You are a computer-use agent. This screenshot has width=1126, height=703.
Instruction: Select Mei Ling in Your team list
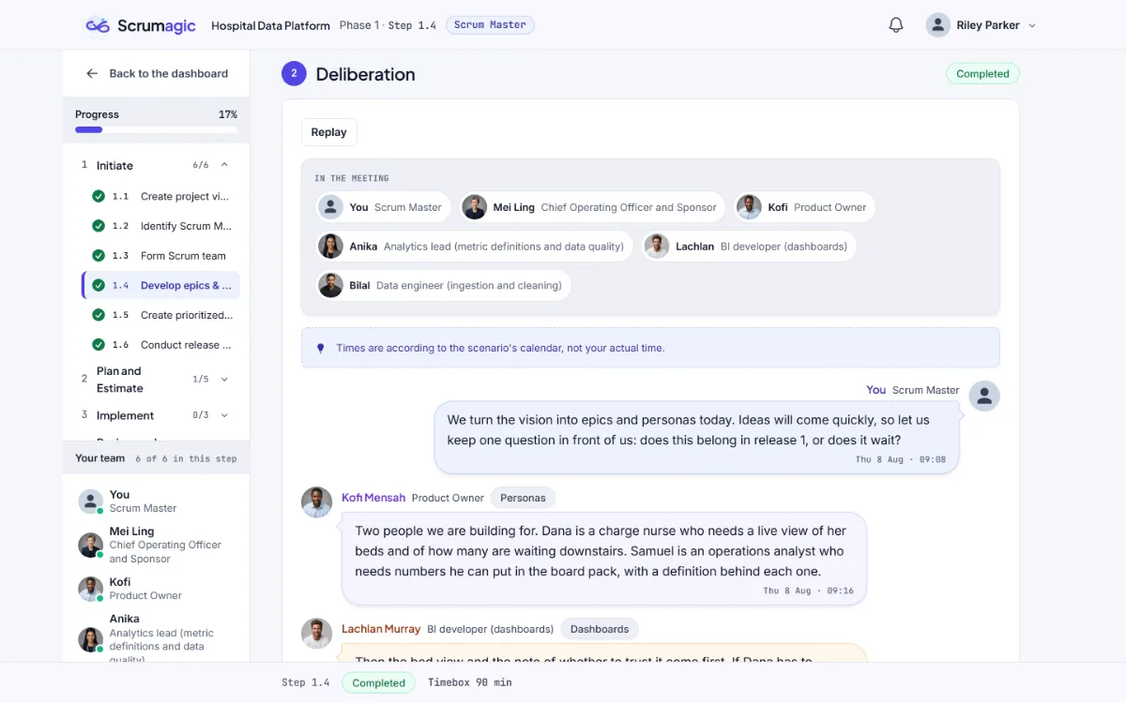[x=156, y=545]
